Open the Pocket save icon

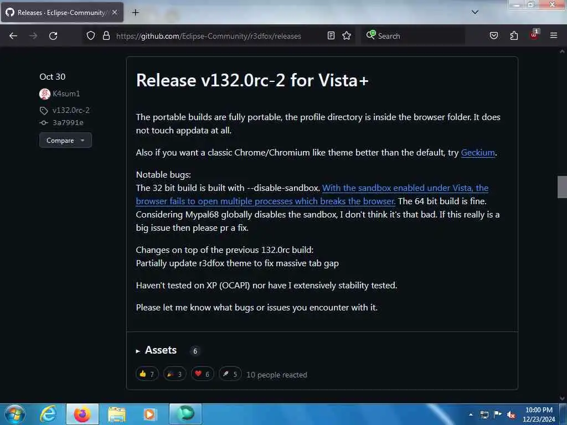(493, 35)
